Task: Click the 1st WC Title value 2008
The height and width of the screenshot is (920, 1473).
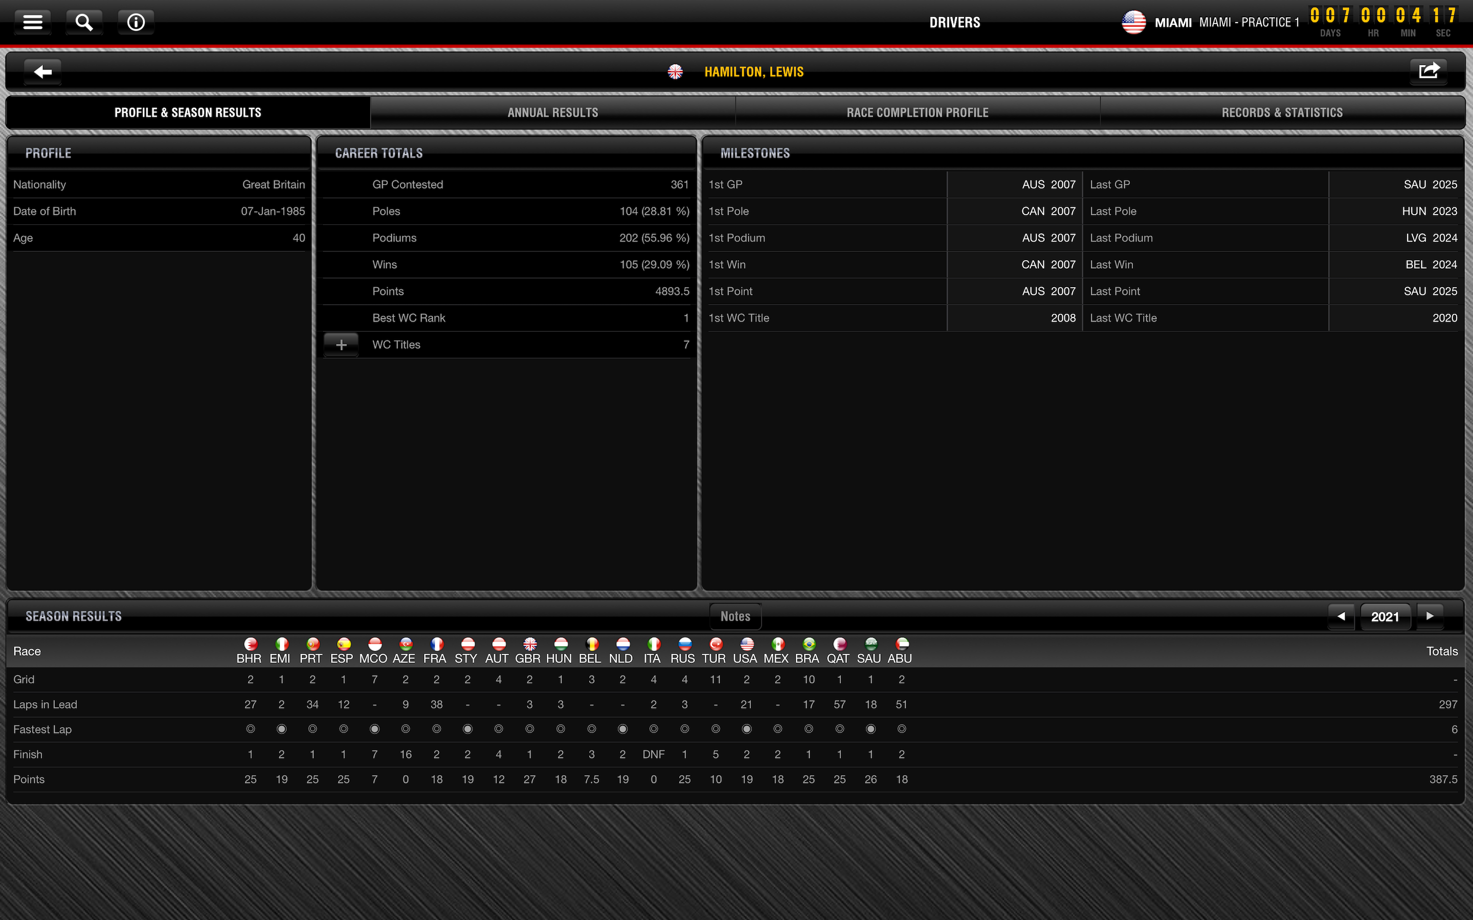Action: 1063,318
